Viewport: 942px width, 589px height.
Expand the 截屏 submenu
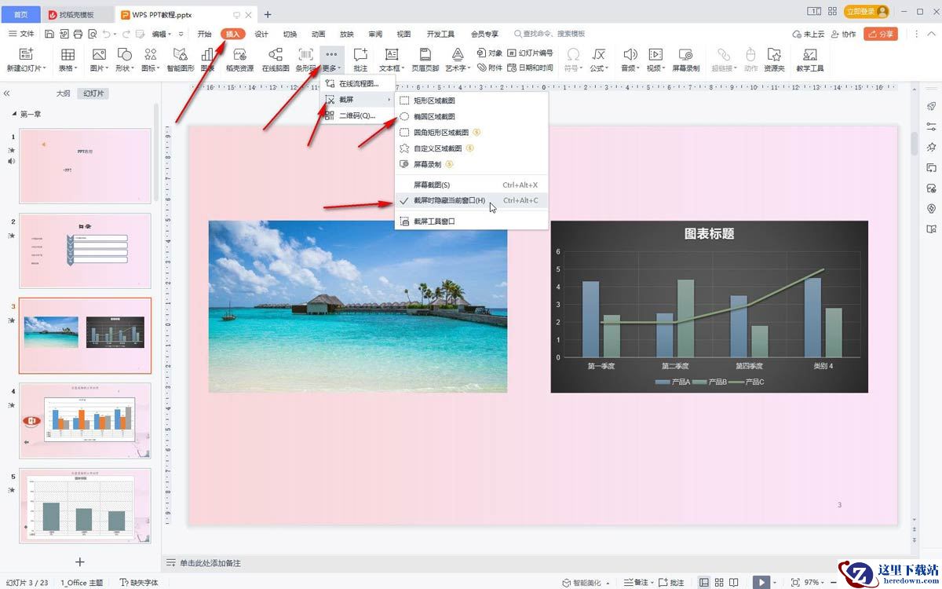click(x=358, y=100)
